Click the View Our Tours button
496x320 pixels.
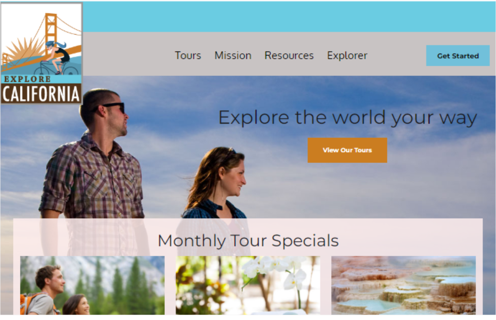pyautogui.click(x=347, y=150)
